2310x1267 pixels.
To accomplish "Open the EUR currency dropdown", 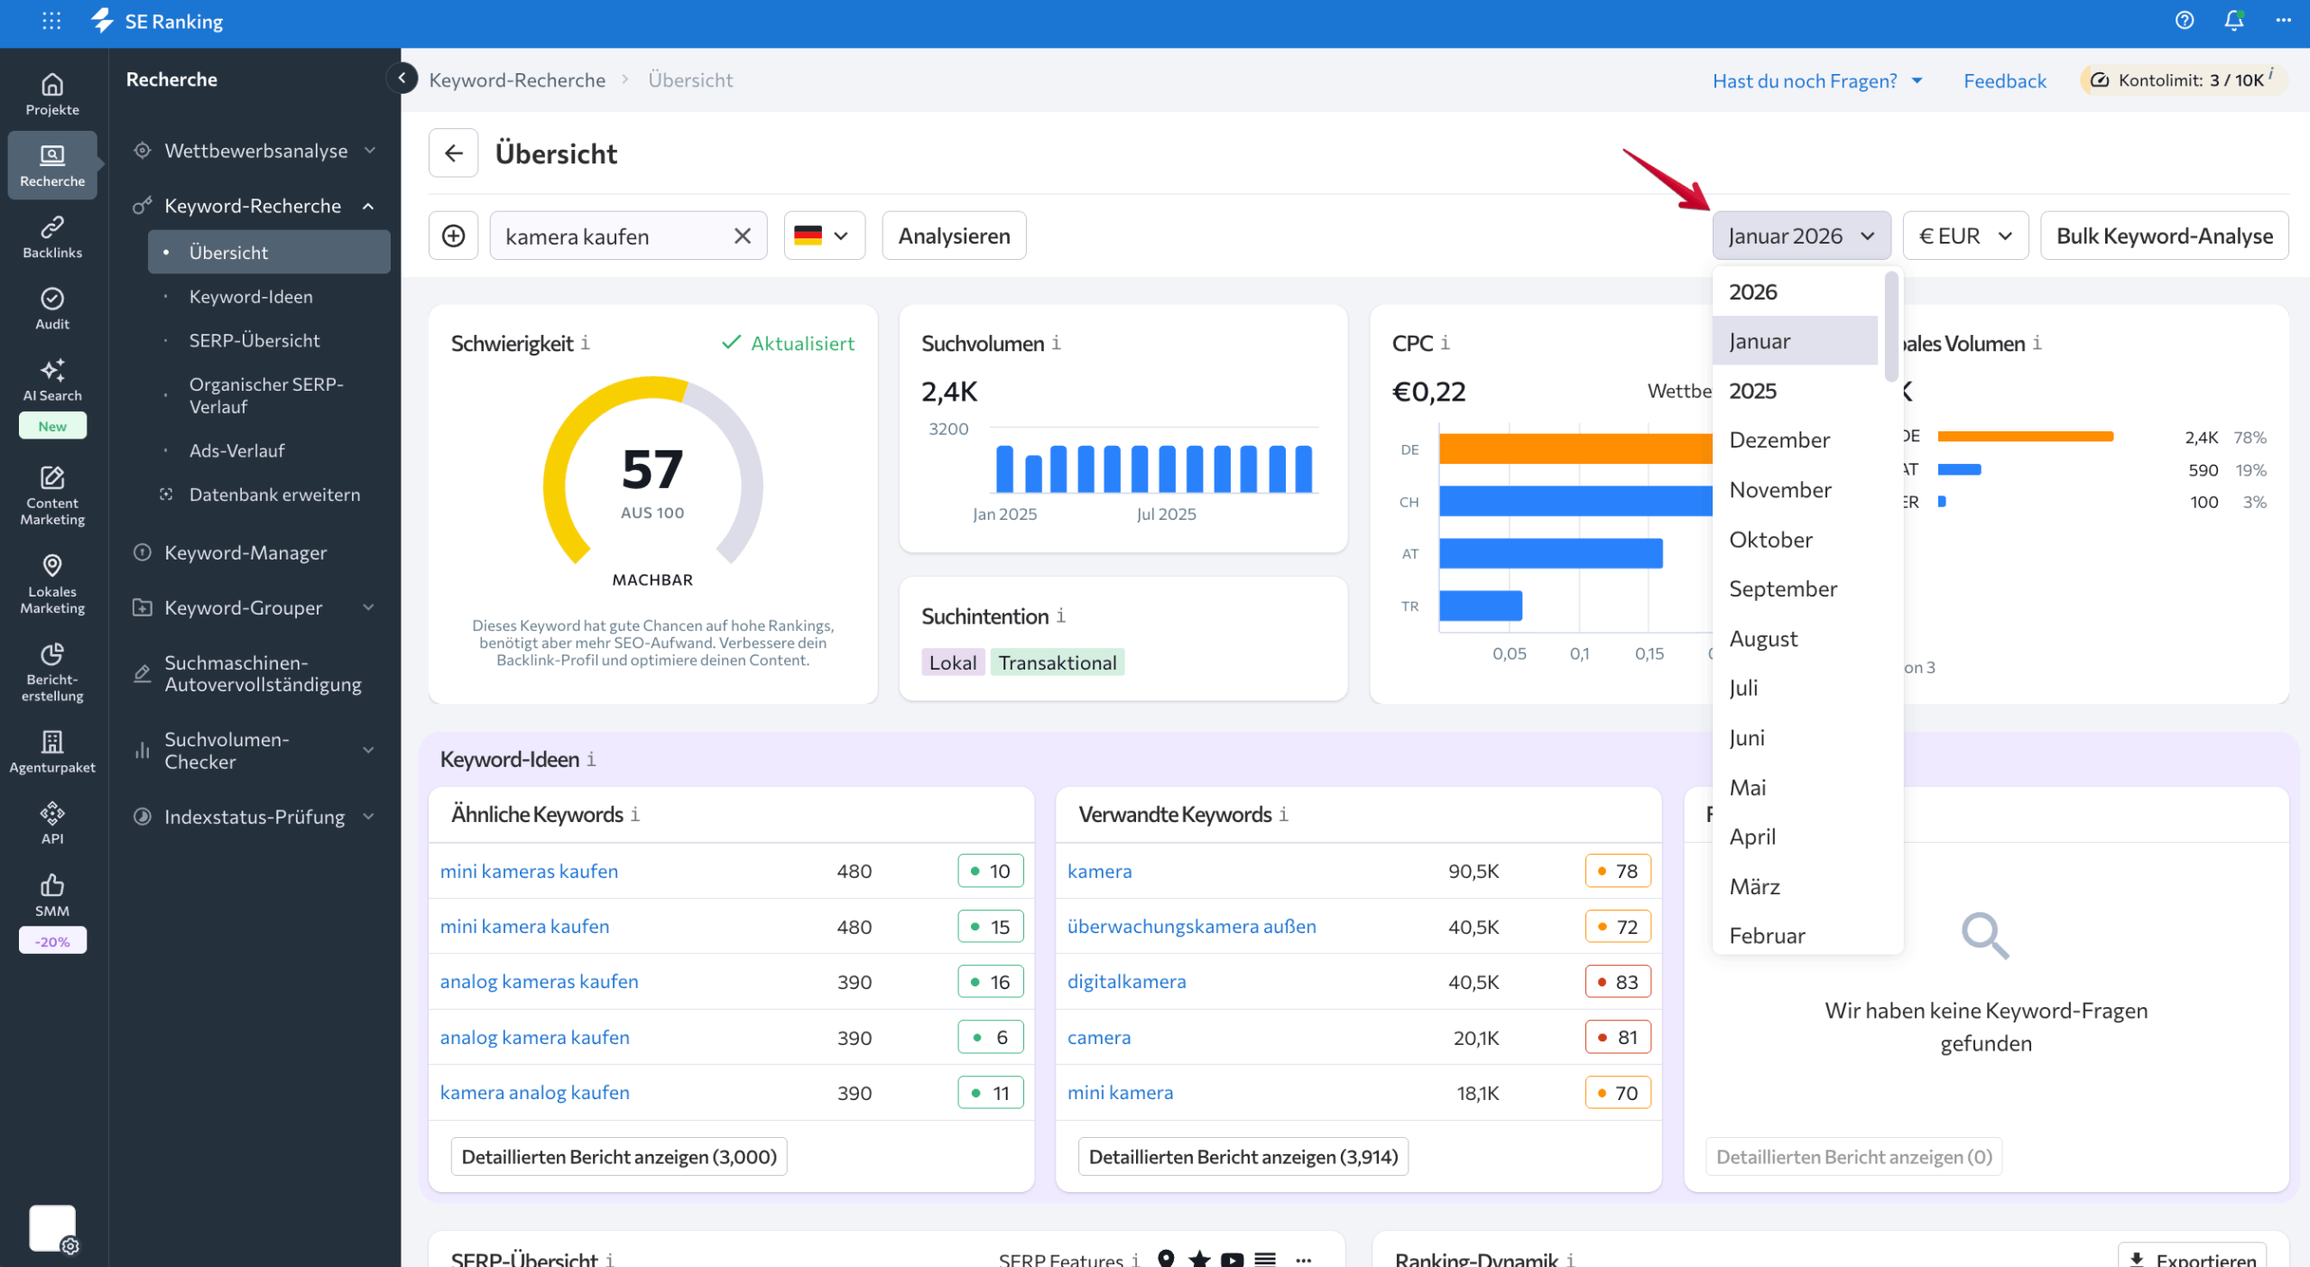I will [x=1965, y=236].
